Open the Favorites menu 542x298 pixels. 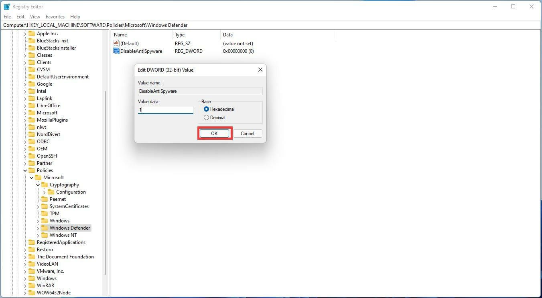(55, 17)
